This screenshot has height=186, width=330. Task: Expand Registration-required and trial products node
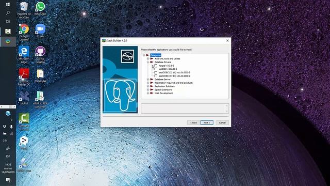pyautogui.click(x=148, y=83)
